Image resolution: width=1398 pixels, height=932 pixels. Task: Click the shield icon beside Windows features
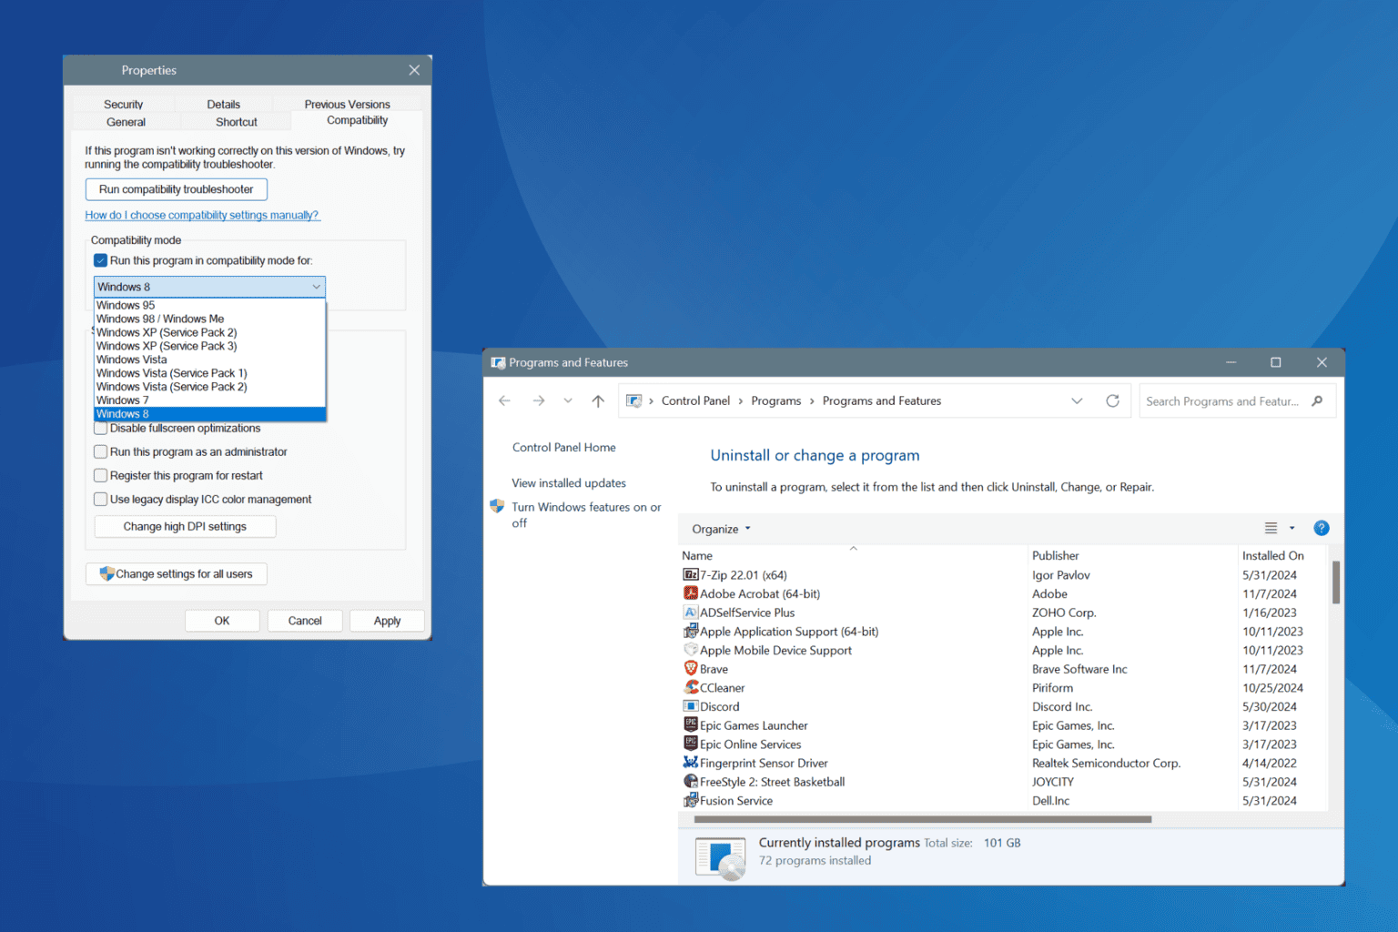[x=497, y=506]
